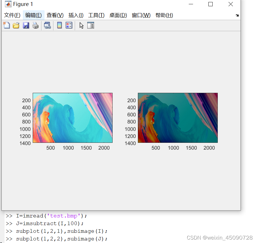Minimize the Figure 1 window

[191, 4]
